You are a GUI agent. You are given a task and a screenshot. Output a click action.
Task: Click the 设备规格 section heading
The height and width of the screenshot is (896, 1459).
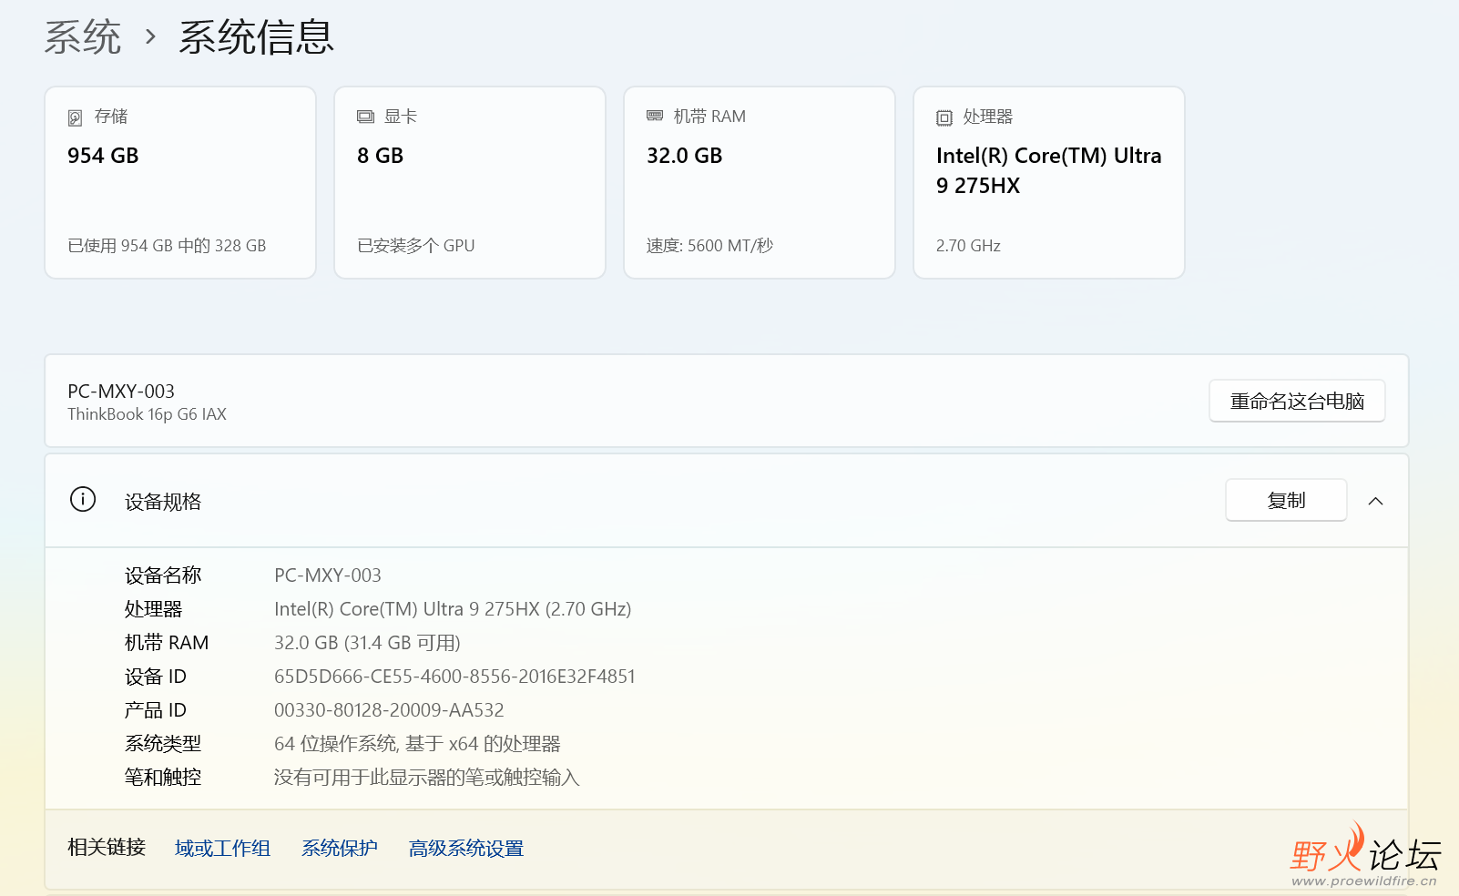coord(163,502)
